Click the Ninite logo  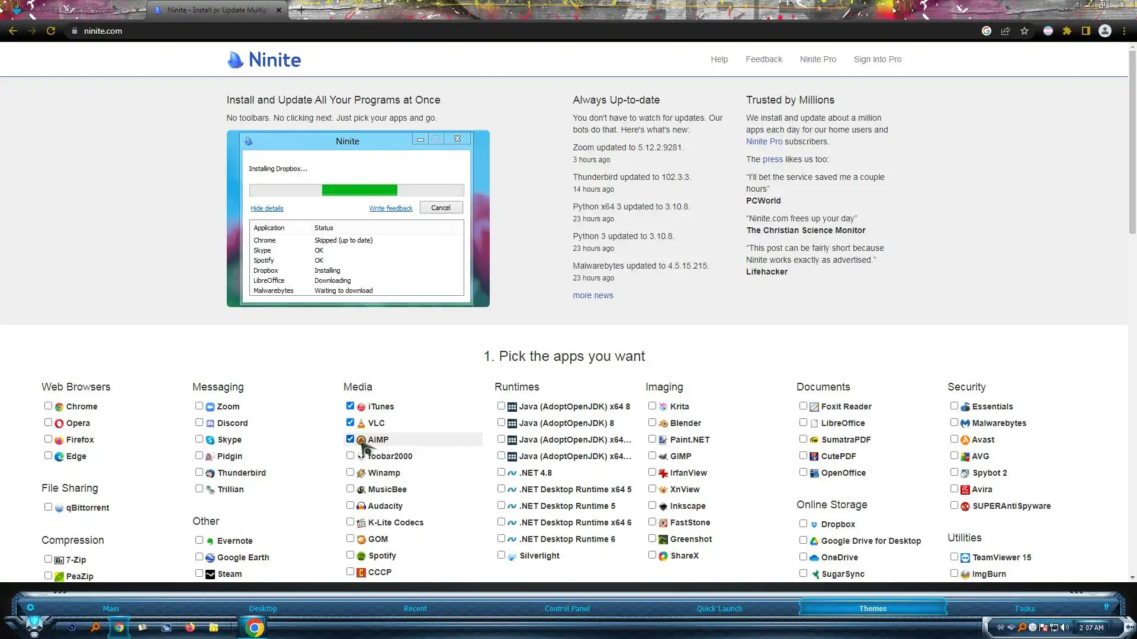click(x=264, y=59)
